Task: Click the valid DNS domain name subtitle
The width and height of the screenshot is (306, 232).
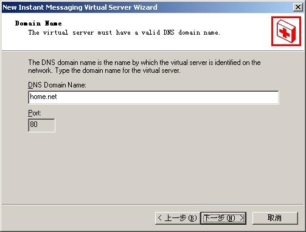Action: point(124,32)
